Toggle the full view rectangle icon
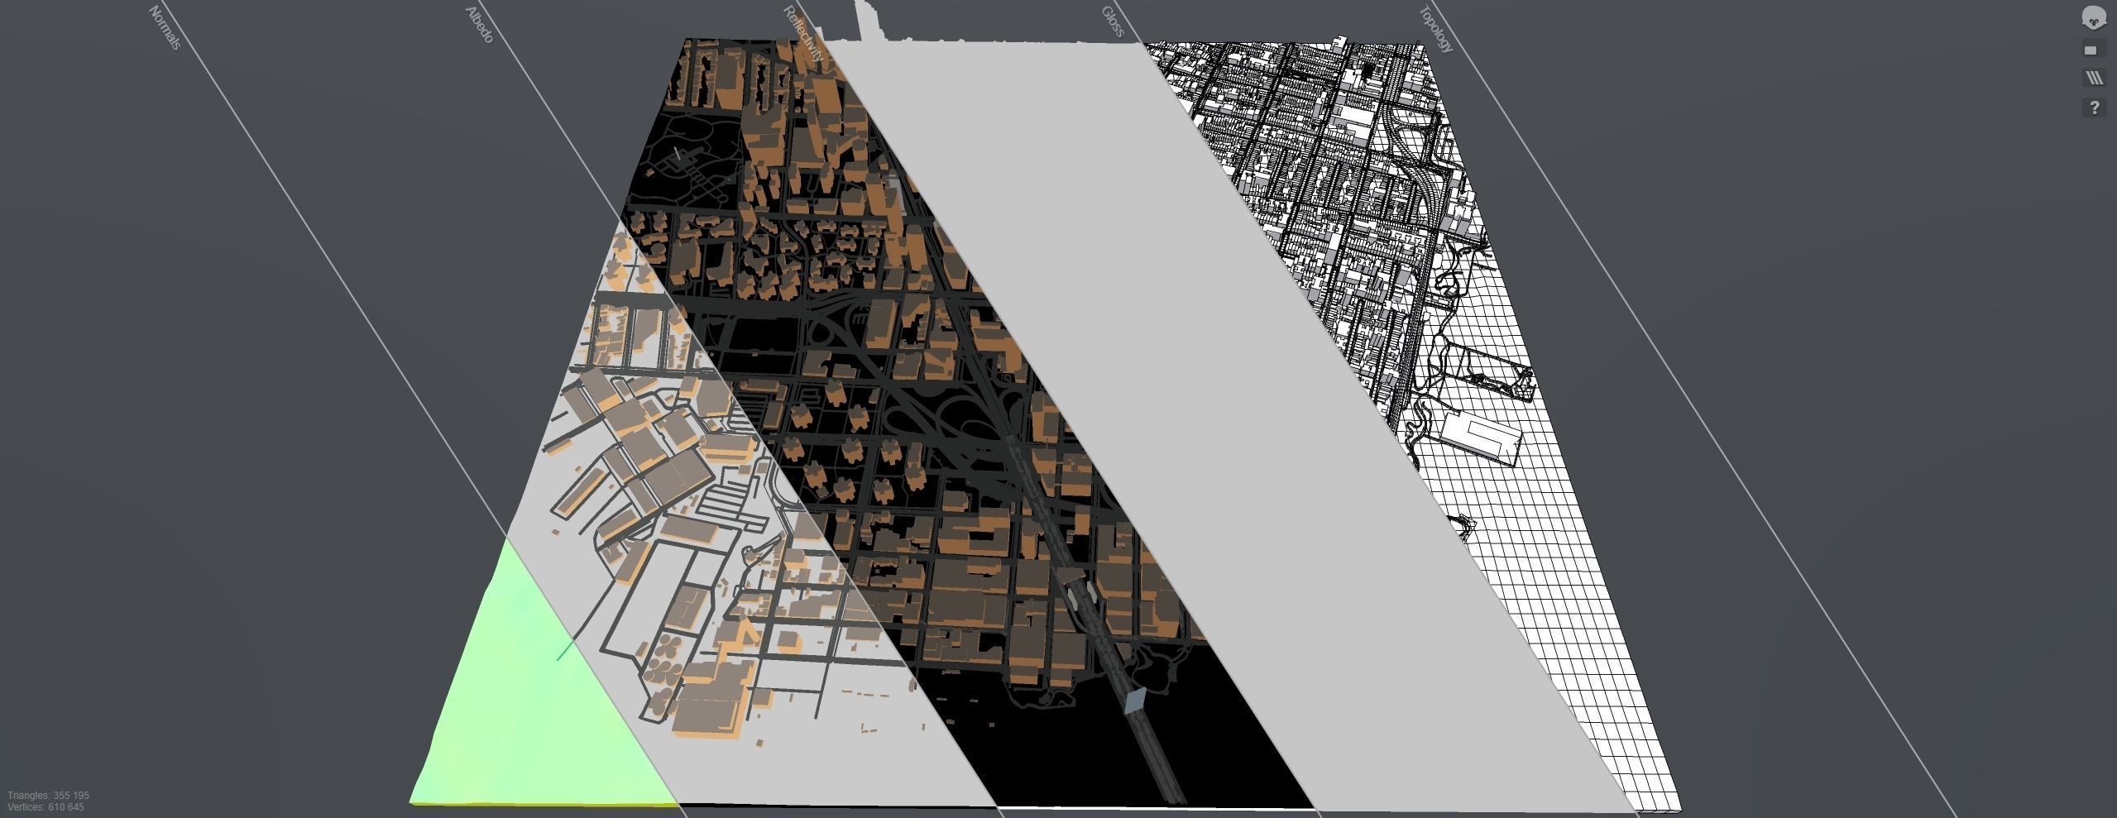The width and height of the screenshot is (2117, 818). [x=2094, y=50]
